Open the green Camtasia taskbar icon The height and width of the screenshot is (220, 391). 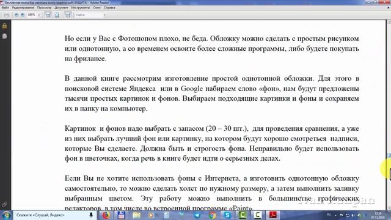tap(242, 215)
